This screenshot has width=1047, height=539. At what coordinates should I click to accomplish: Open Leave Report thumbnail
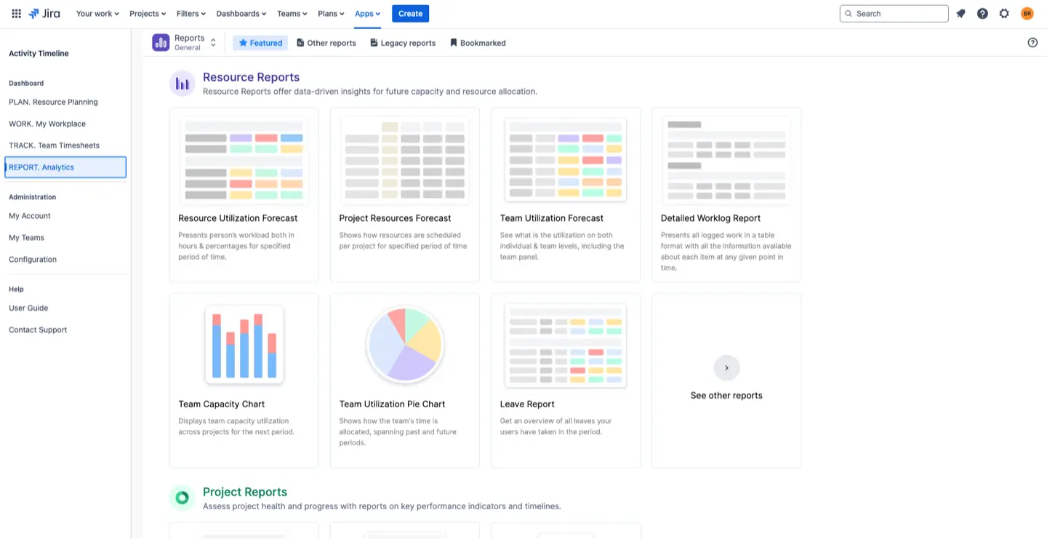566,346
